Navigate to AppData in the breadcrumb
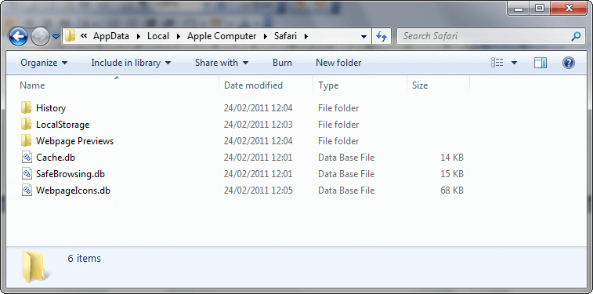593x294 pixels. coord(111,36)
